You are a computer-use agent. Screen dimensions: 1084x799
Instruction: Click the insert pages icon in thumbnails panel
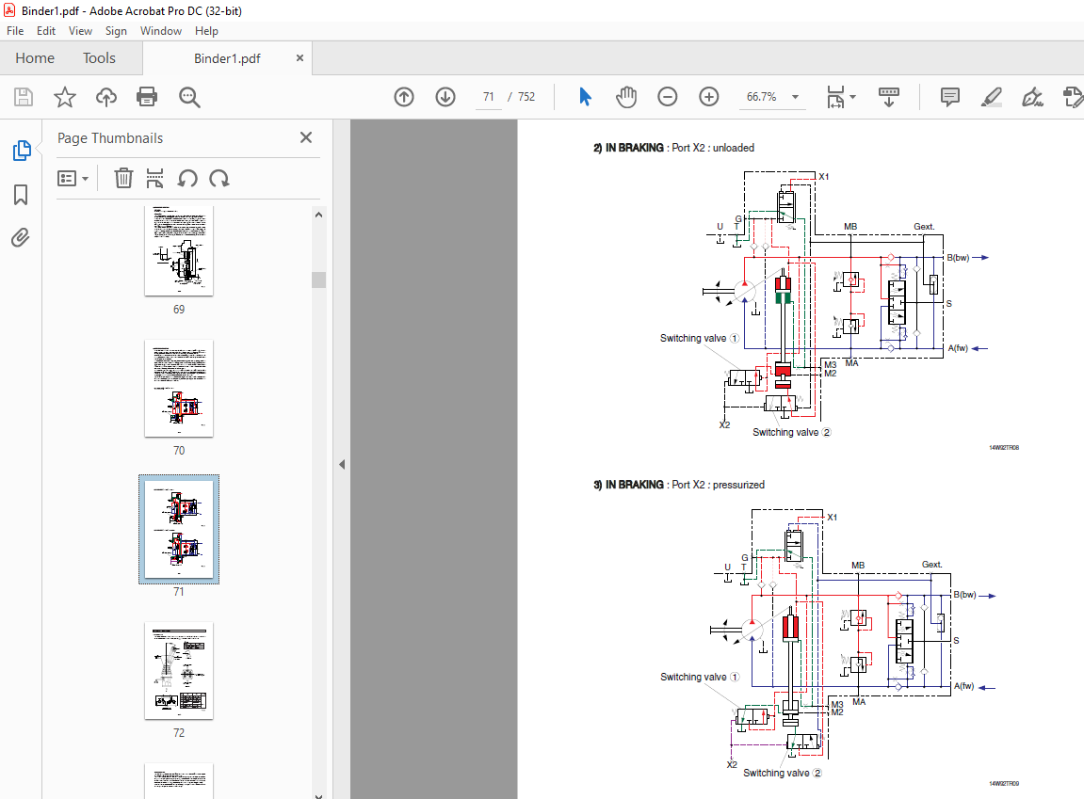[154, 178]
